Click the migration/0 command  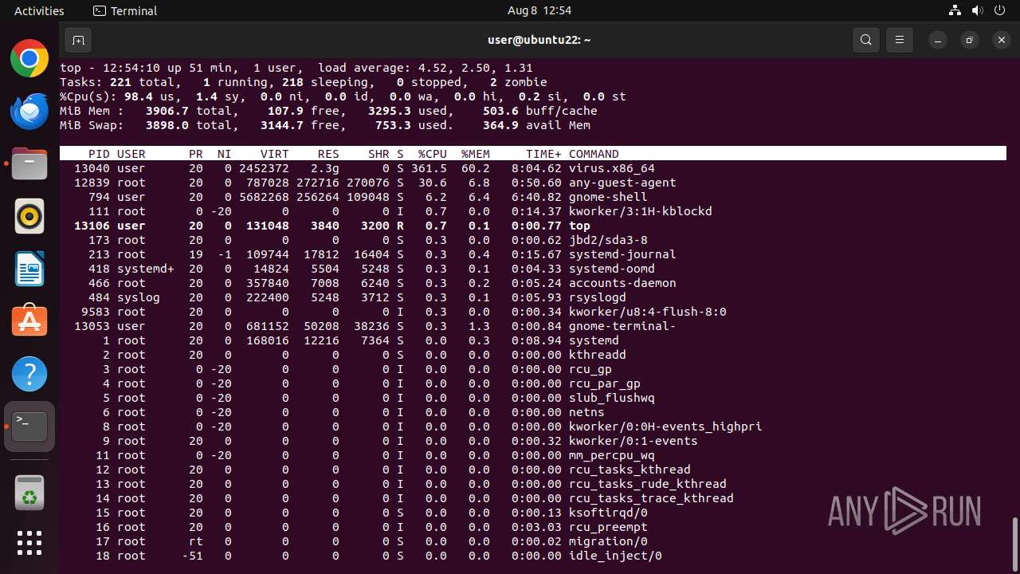(608, 541)
